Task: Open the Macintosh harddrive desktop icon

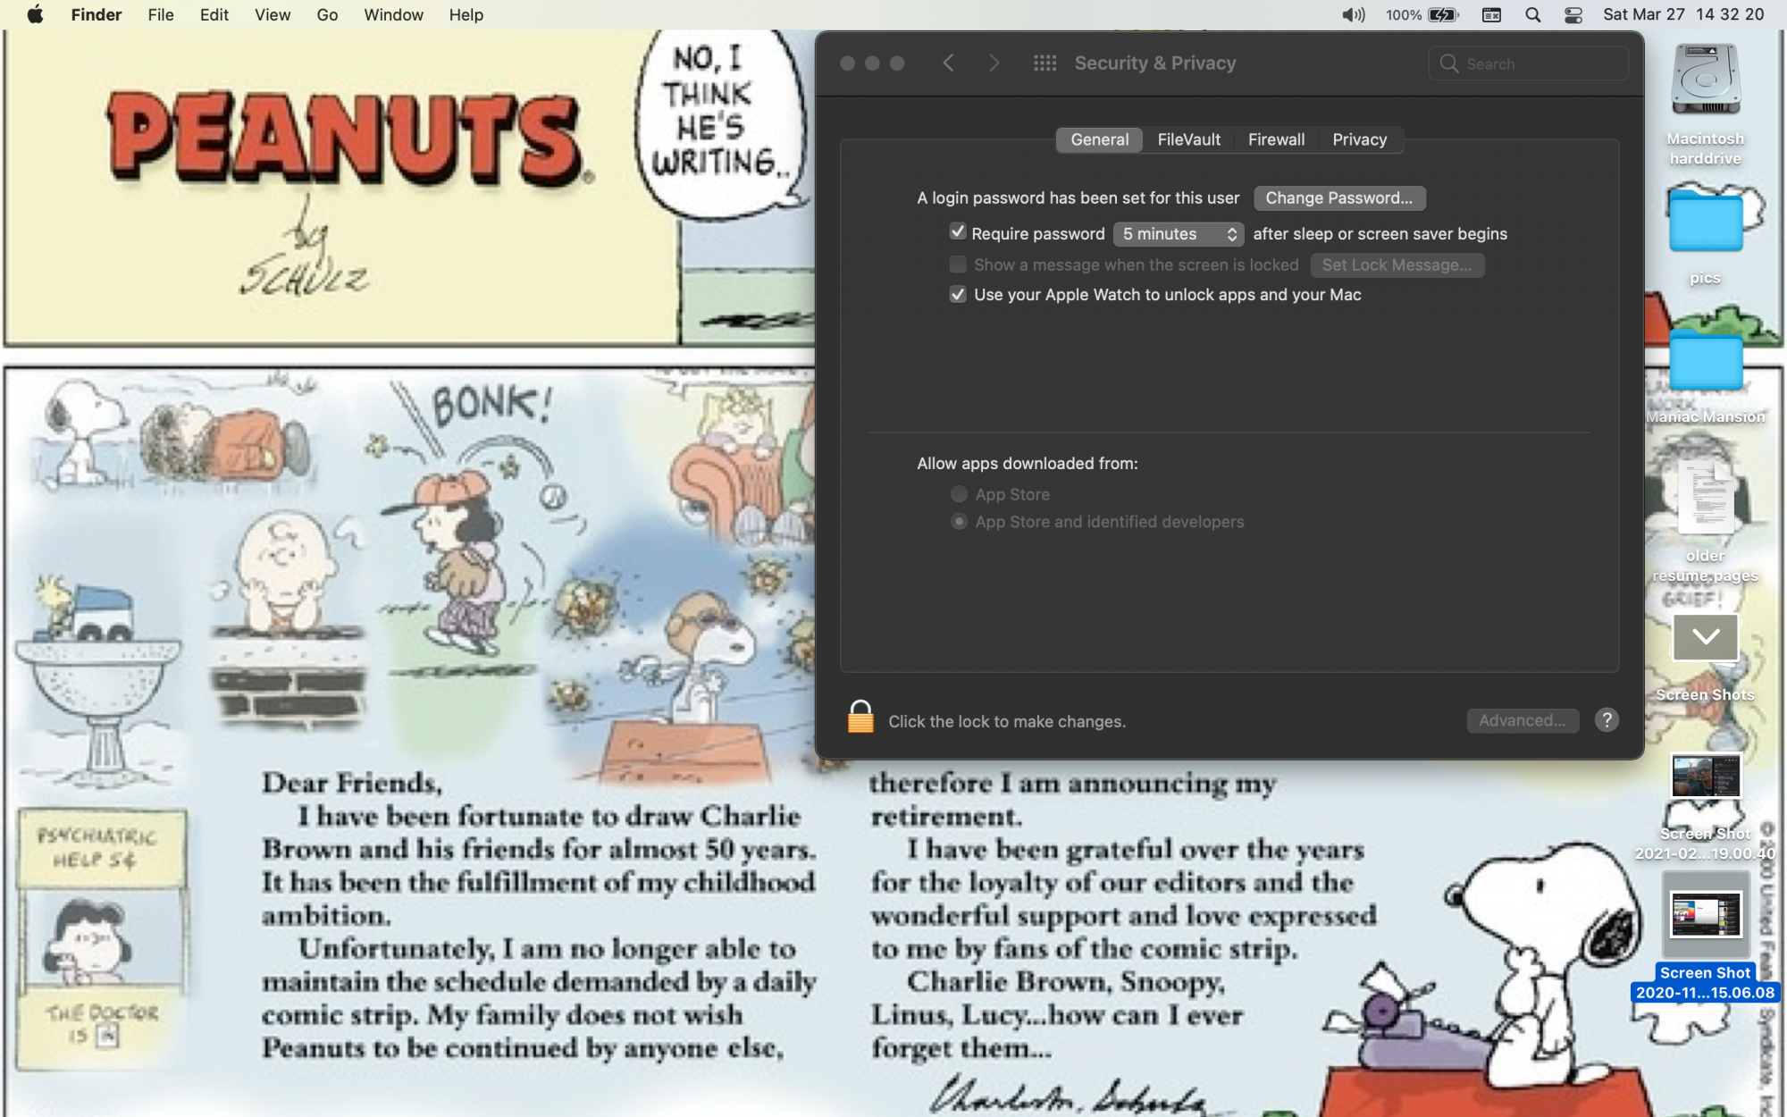Action: click(x=1705, y=82)
